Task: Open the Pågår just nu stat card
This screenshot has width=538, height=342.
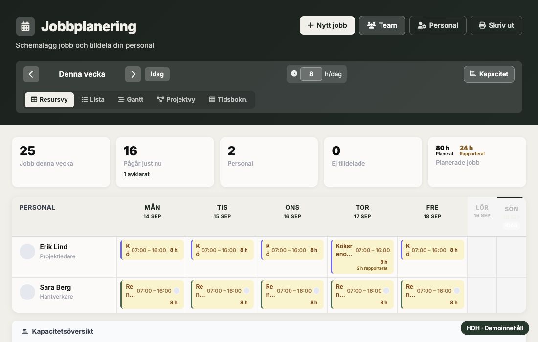Action: click(x=165, y=162)
